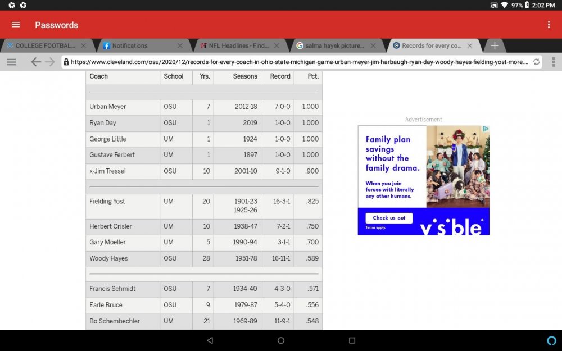Open the grey browser toolbar hamburger menu
Screen dimensions: 562x351
click(11, 62)
